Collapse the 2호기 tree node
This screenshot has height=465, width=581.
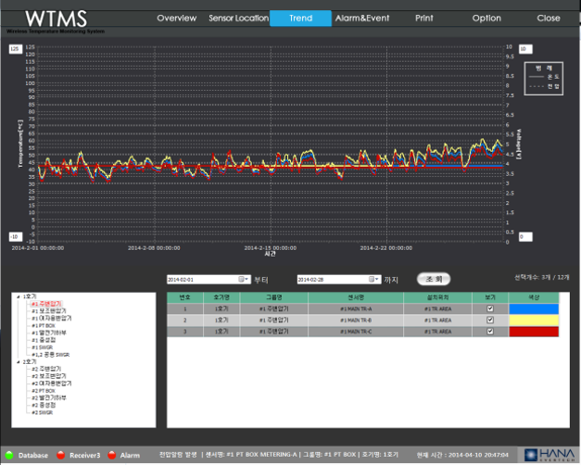point(17,361)
